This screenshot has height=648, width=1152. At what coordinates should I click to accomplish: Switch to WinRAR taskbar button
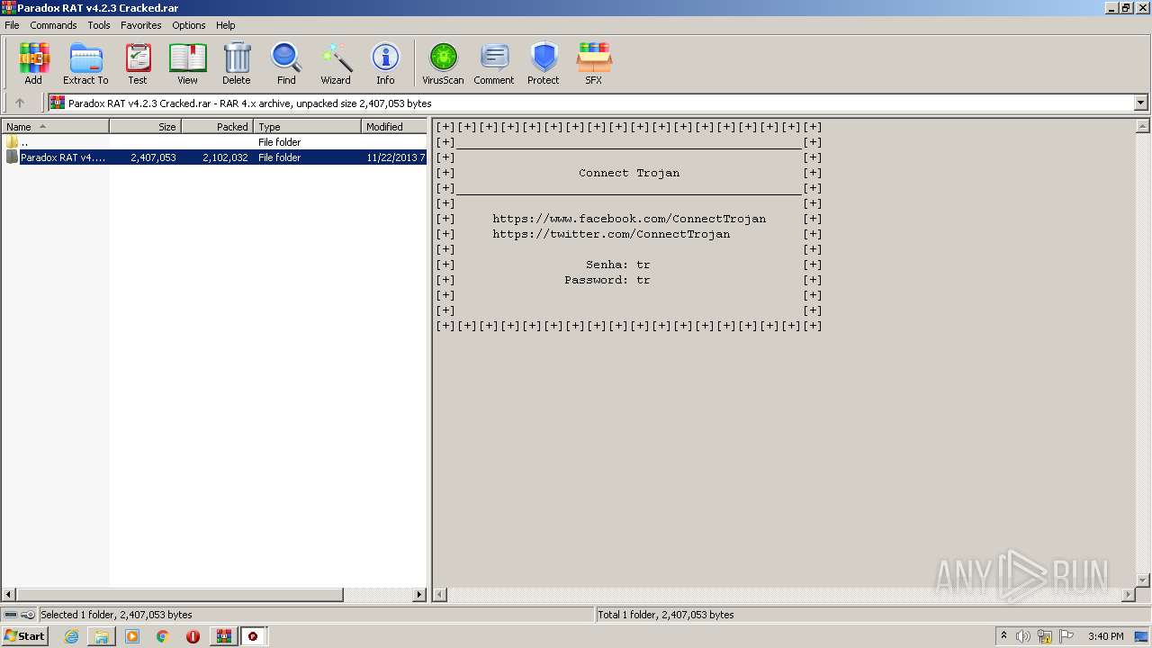(223, 636)
